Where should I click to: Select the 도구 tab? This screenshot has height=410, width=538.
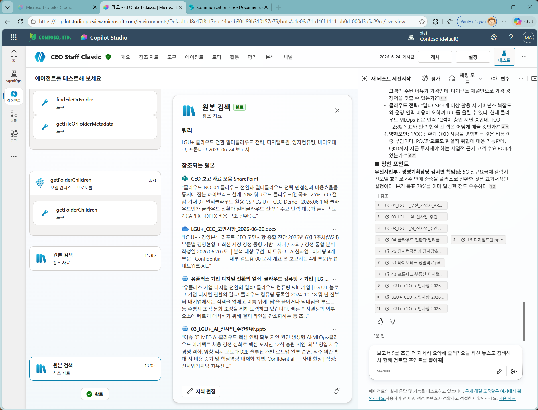coord(172,57)
